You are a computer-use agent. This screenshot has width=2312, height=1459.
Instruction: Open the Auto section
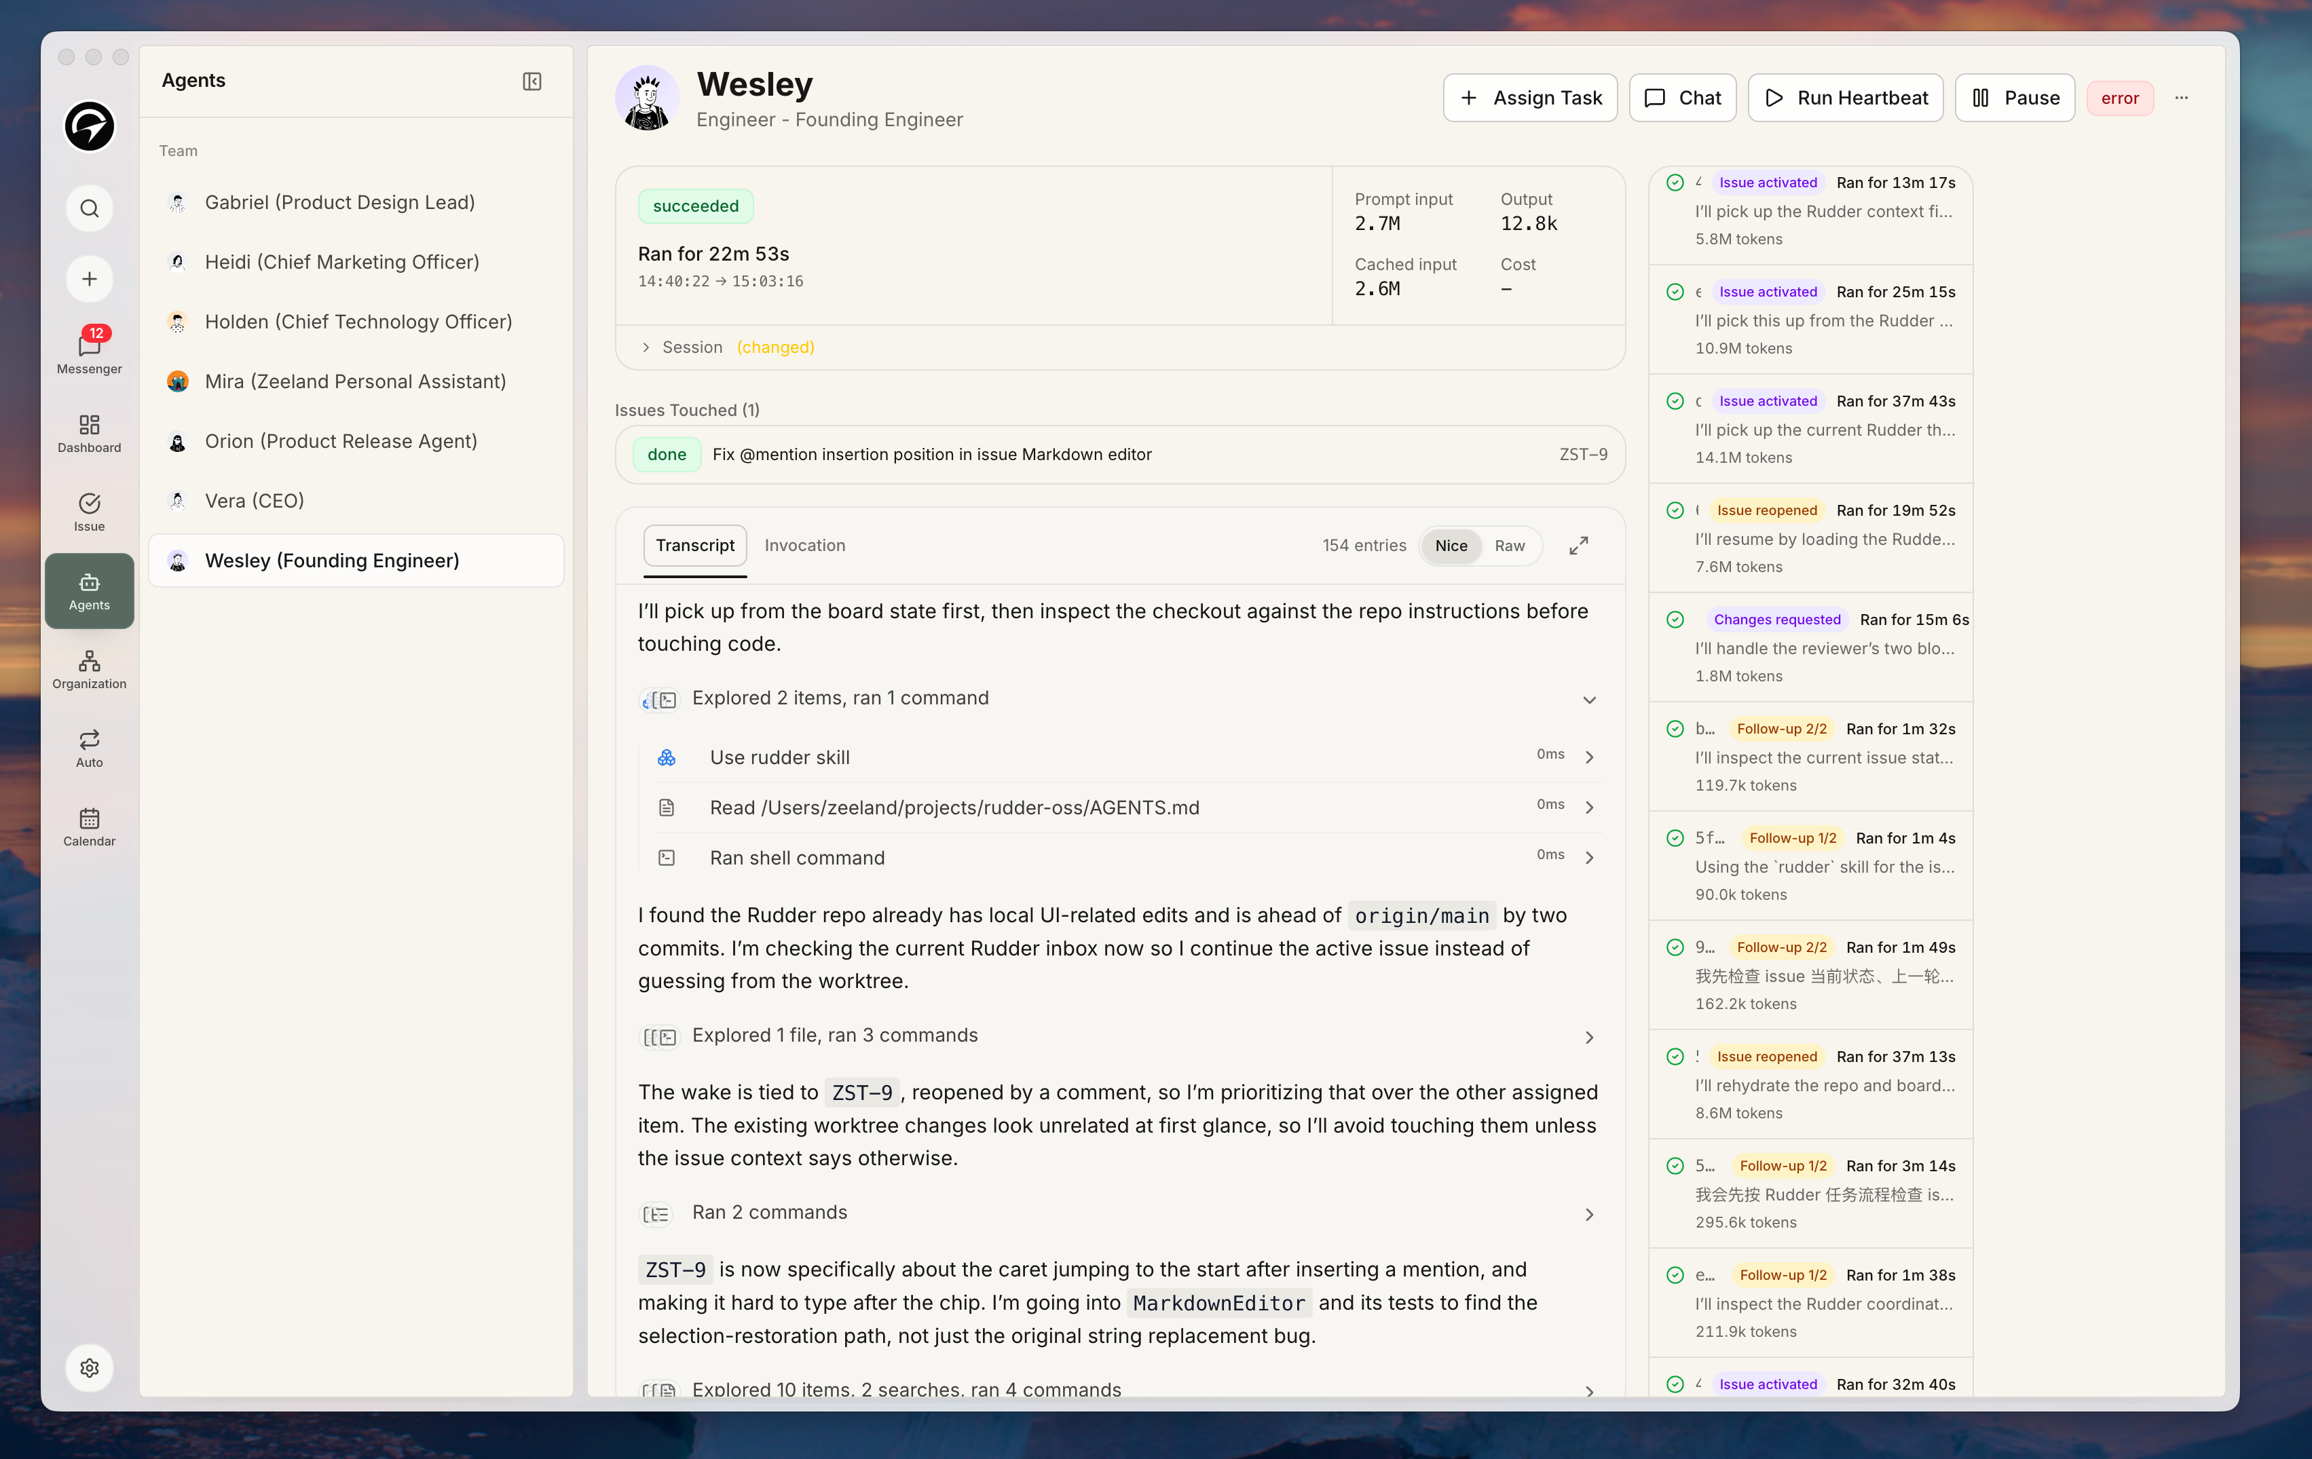(90, 749)
